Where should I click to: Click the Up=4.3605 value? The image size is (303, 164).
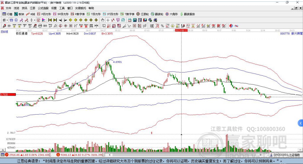point(55,33)
